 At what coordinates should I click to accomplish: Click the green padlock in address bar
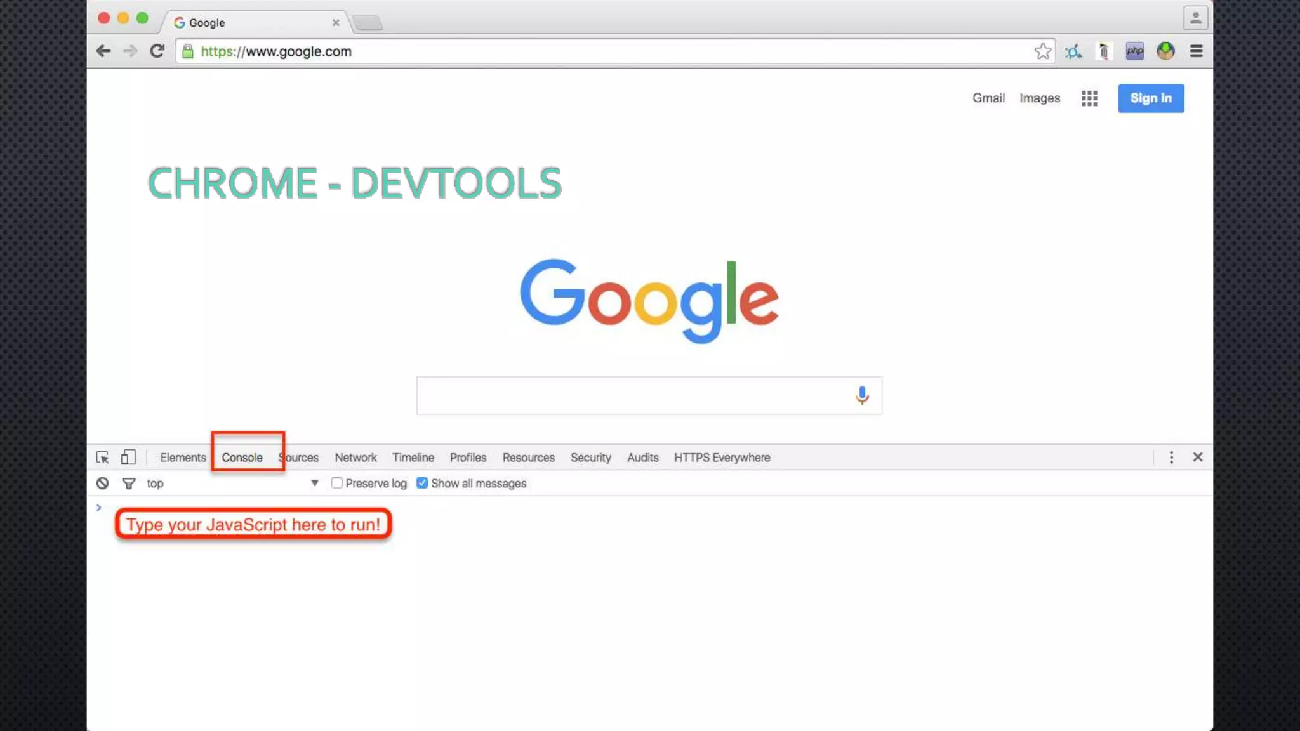(x=187, y=51)
